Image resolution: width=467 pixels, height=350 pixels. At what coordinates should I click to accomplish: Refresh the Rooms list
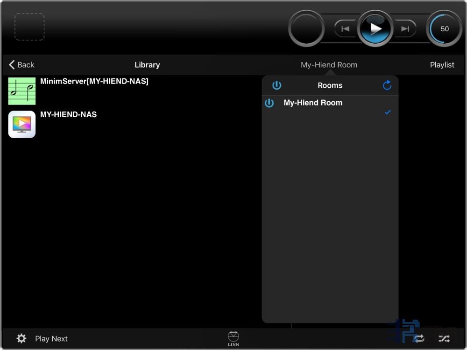[387, 85]
